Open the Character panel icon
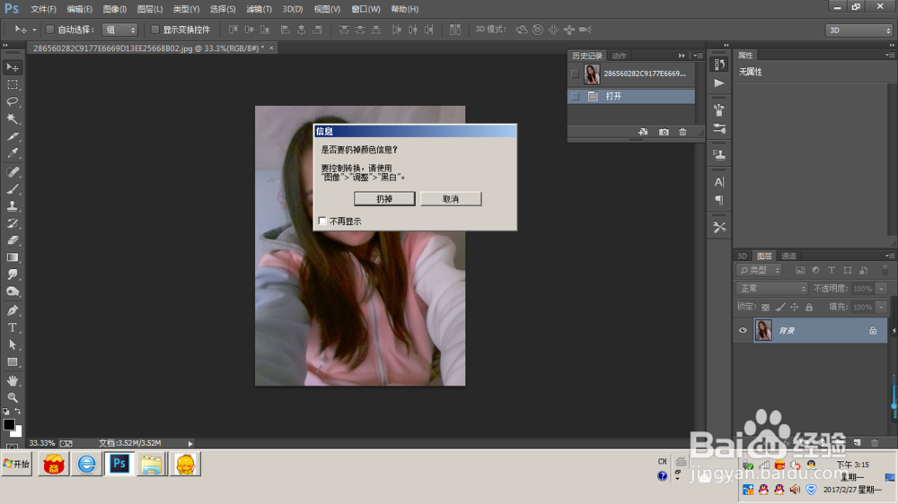 coord(718,182)
